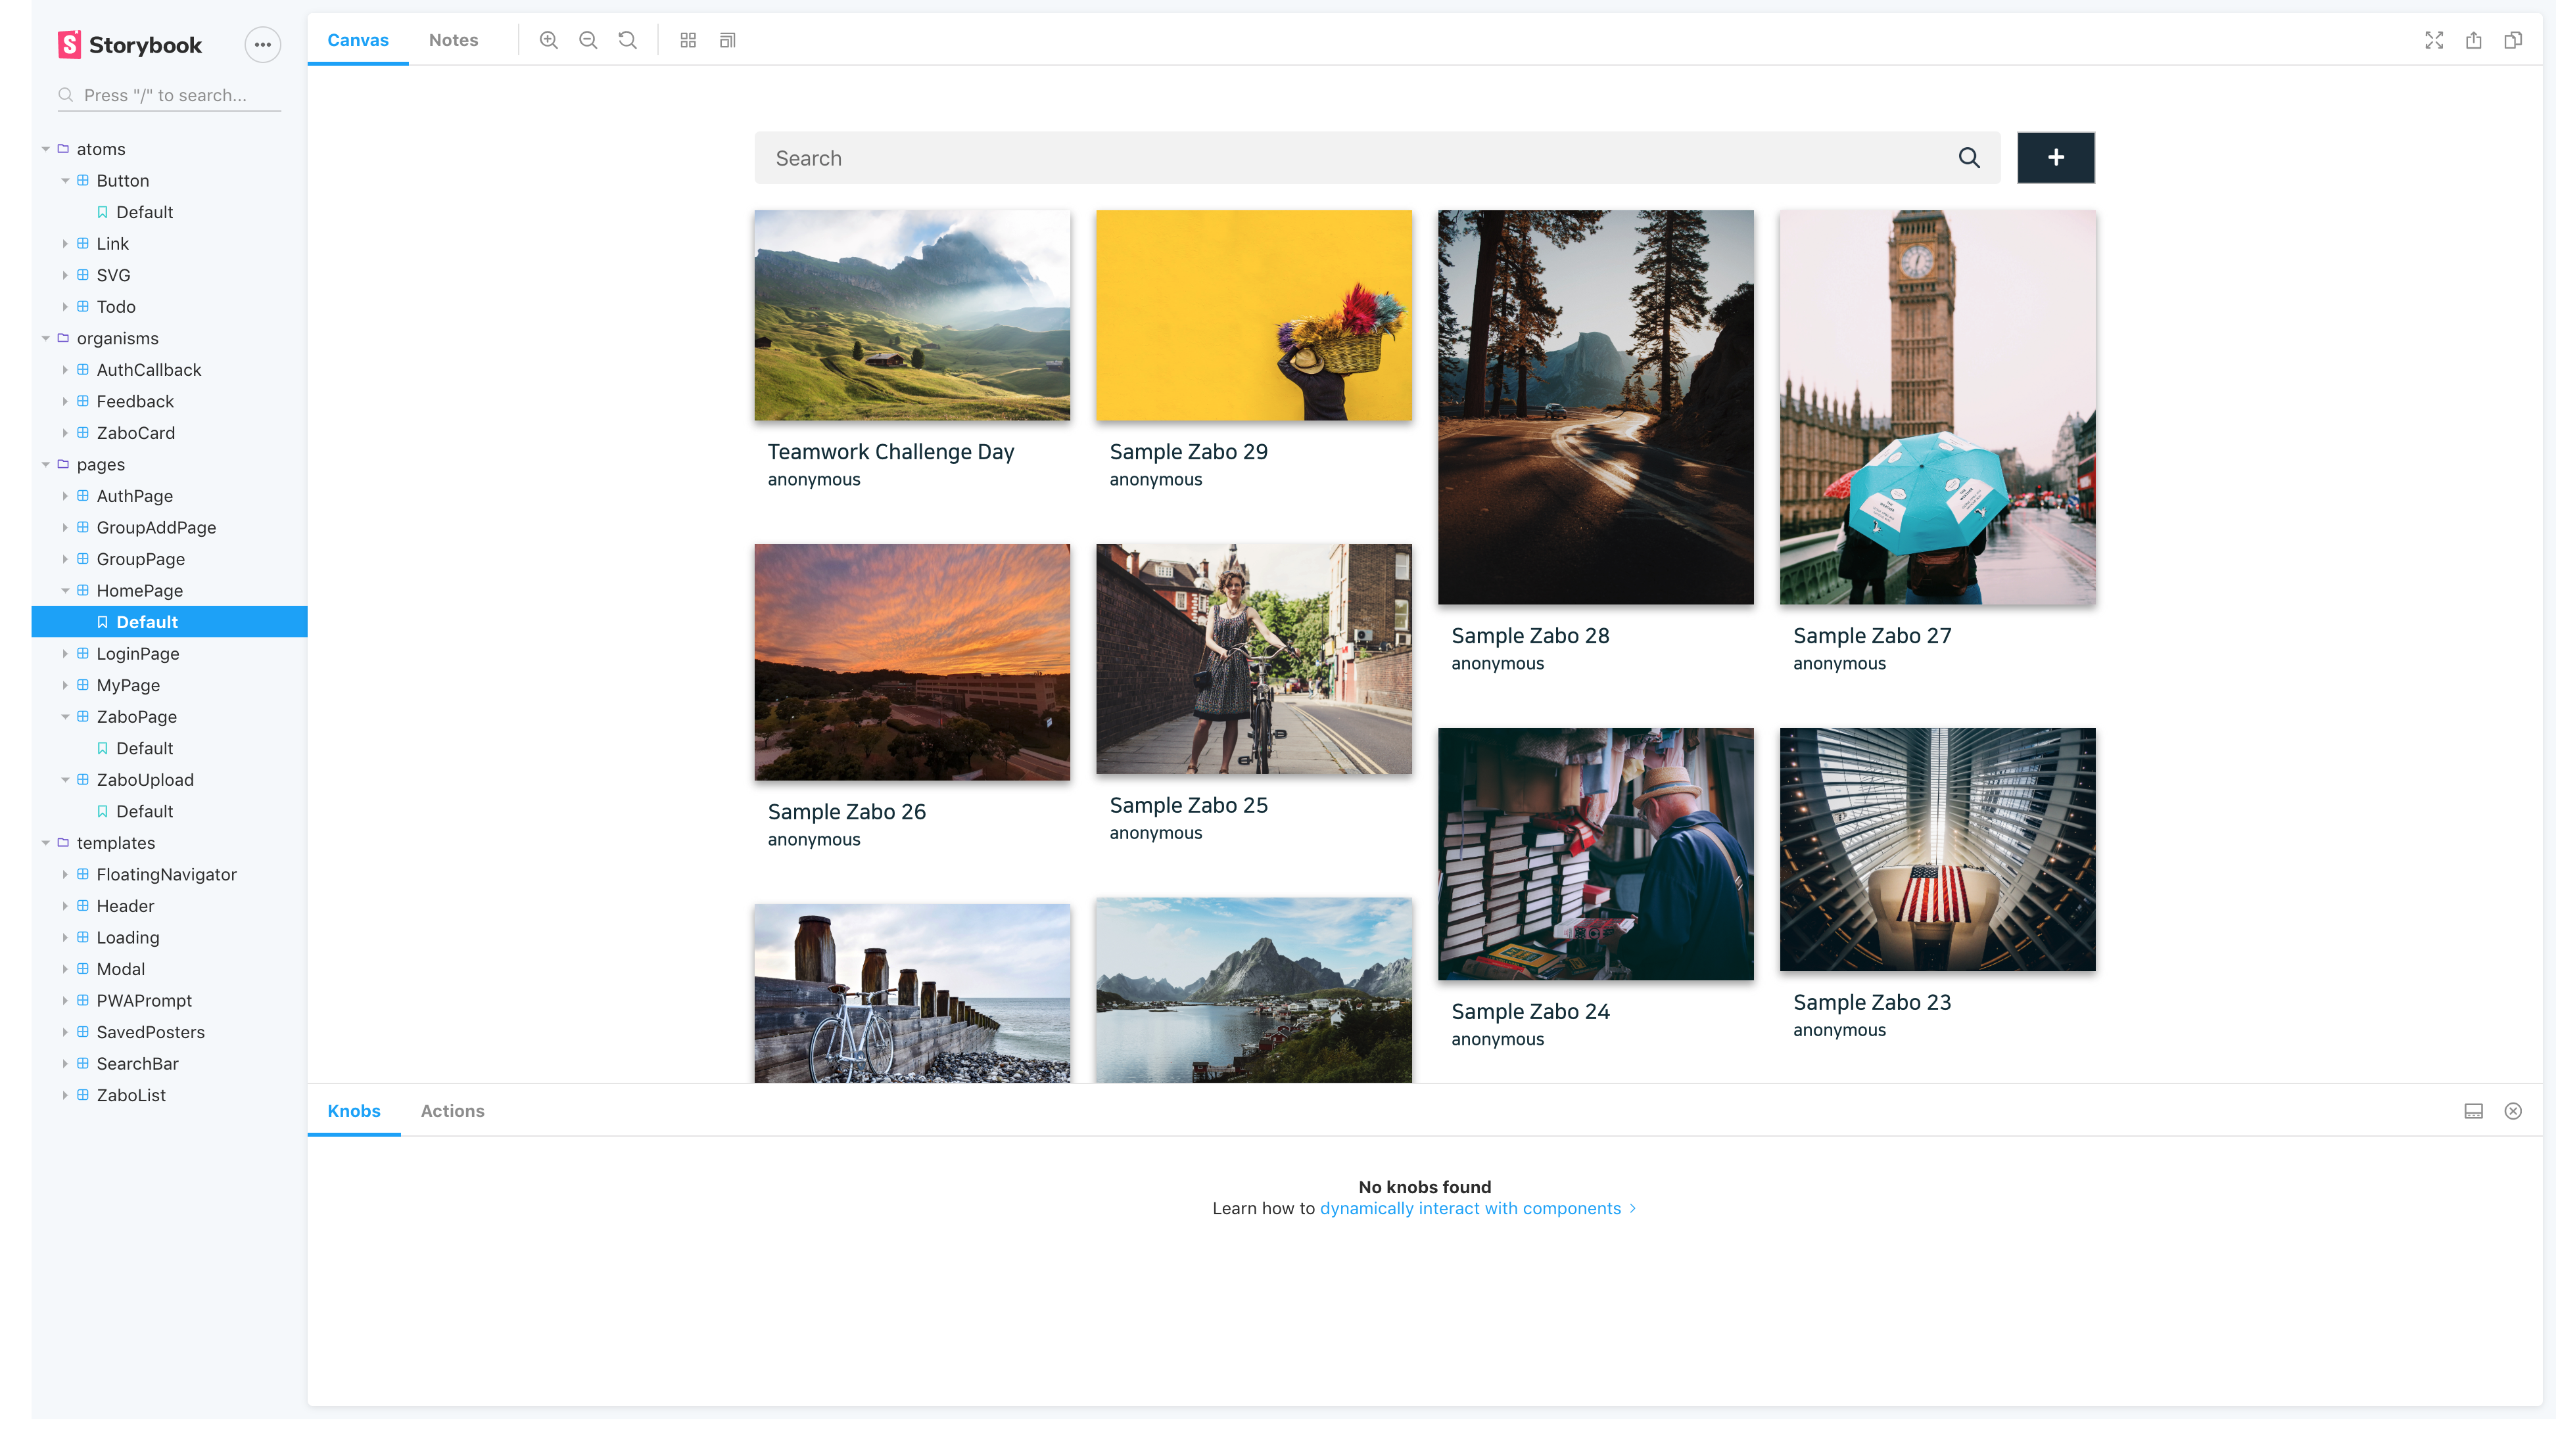Viewport: 2556px width, 1456px height.
Task: Click the plus add zabo button
Action: coord(2056,158)
